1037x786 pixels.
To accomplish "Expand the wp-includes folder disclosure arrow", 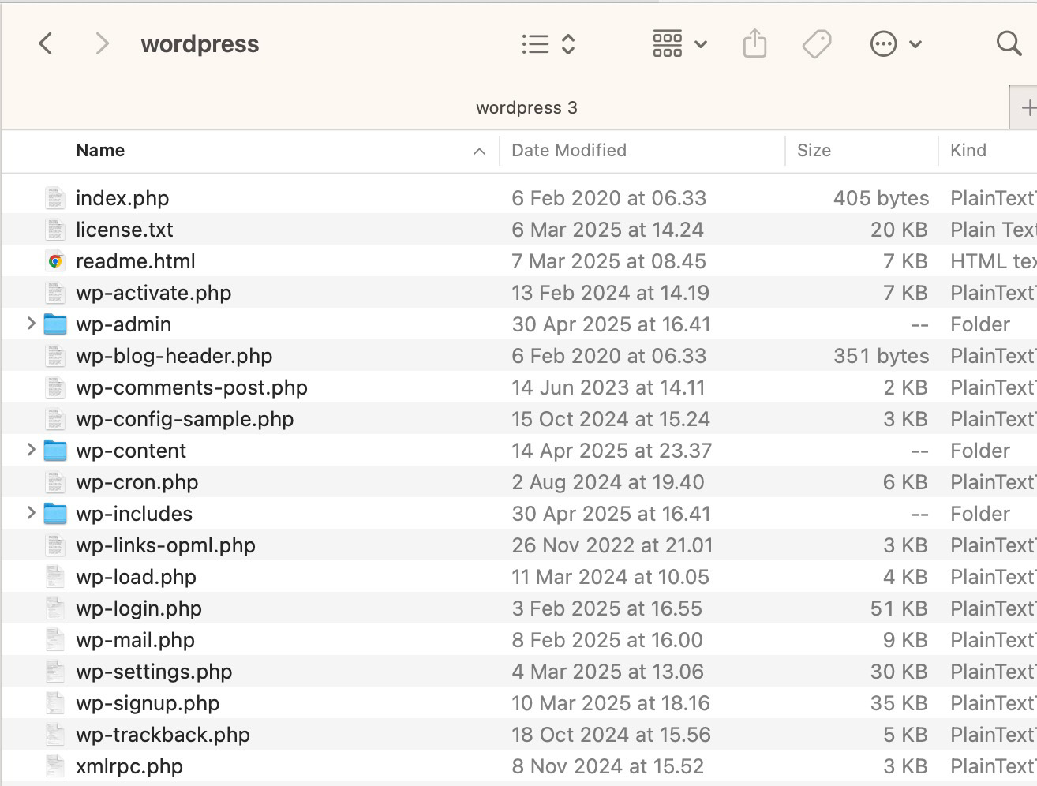I will point(31,513).
